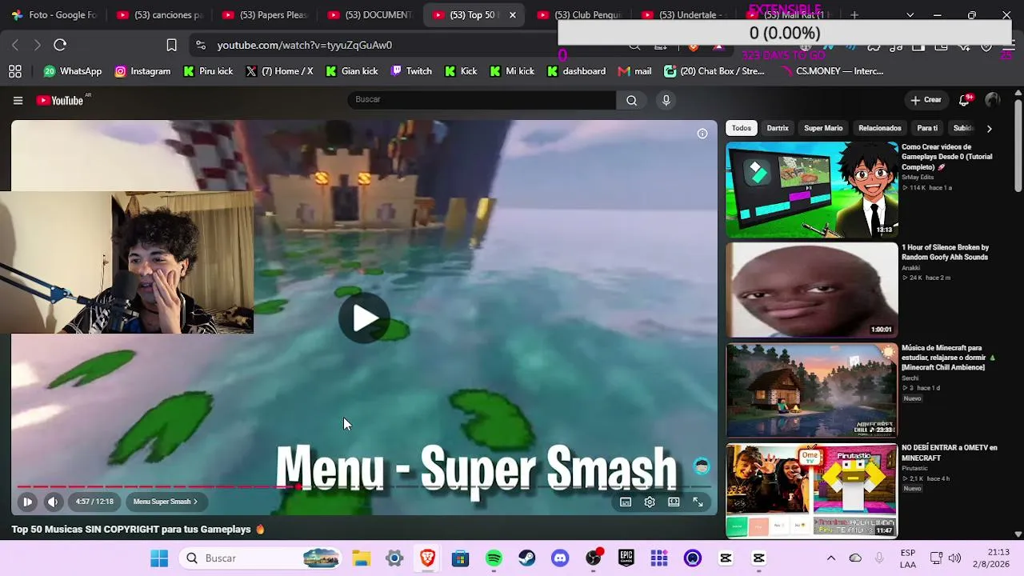Open the gameplay tutorial video thumbnail
Viewport: 1024px width, 576px height.
coord(812,190)
